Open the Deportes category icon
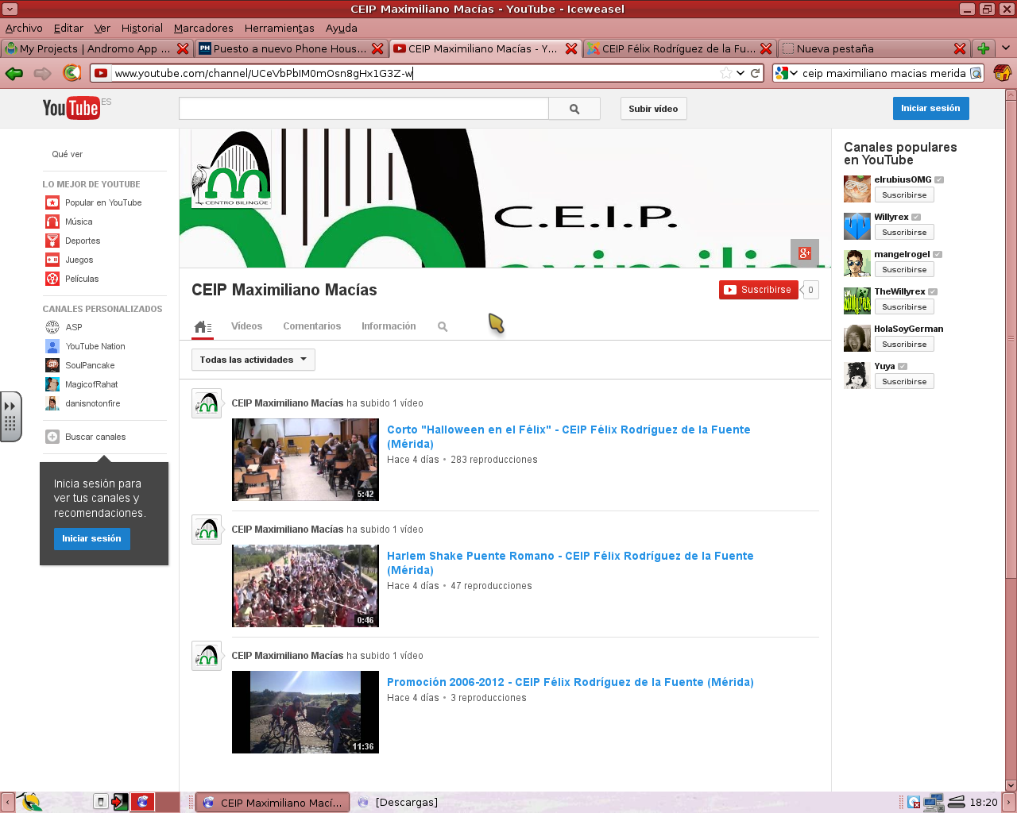The width and height of the screenshot is (1017, 813). (52, 241)
